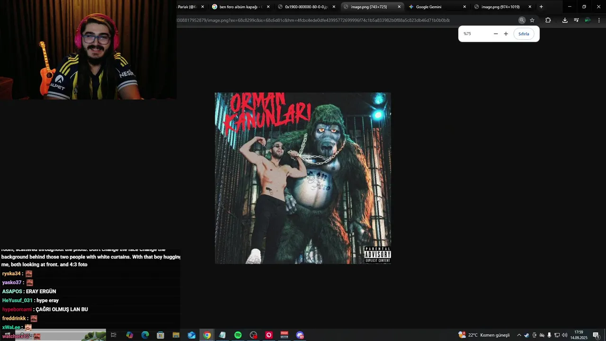This screenshot has height=341, width=606.
Task: Increase zoom with the plus button
Action: tap(506, 34)
